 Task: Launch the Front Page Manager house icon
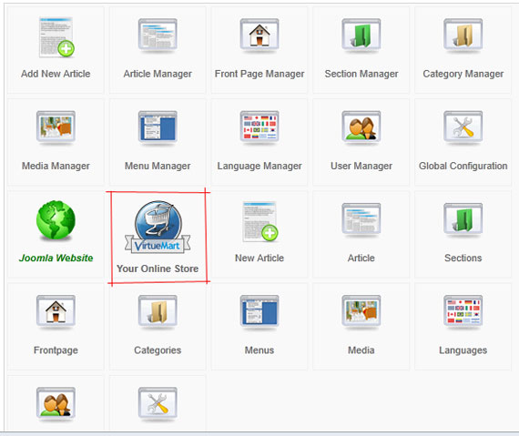coord(259,35)
